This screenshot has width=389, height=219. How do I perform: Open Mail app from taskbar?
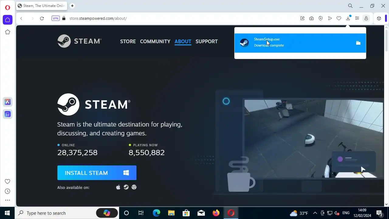pyautogui.click(x=201, y=213)
